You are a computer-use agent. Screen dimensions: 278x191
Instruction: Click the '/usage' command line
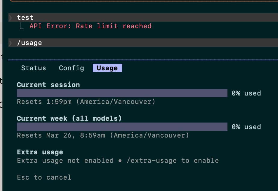143,43
